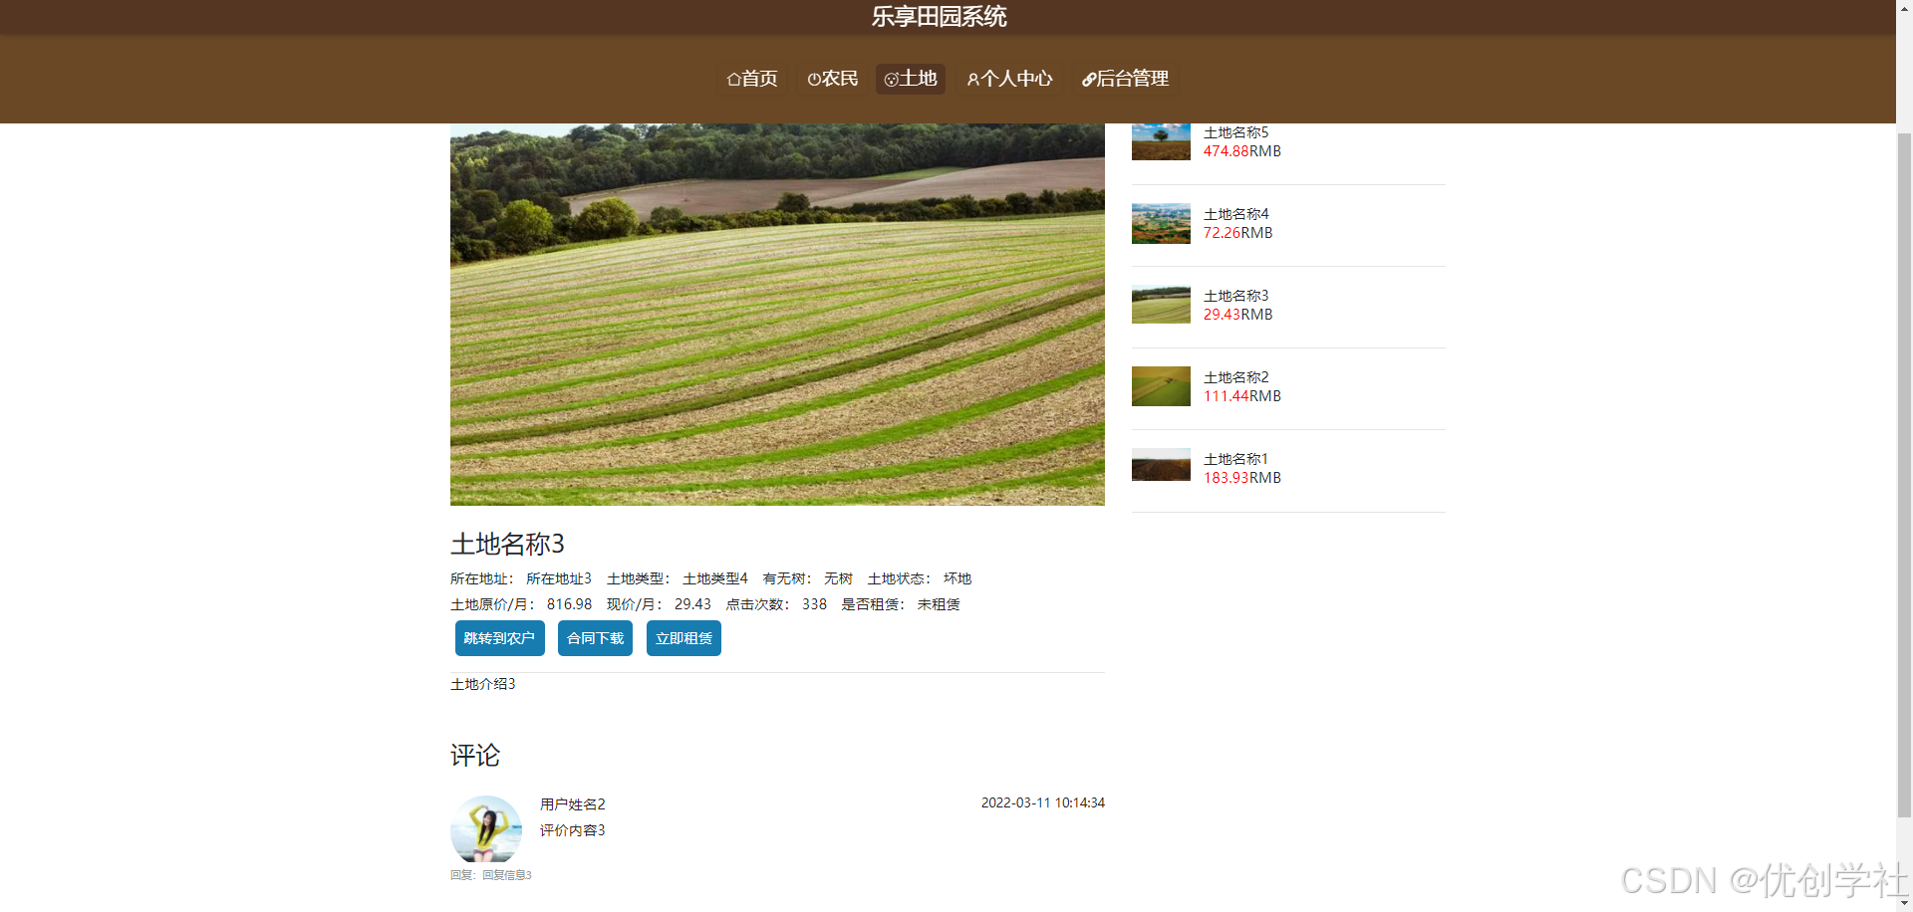This screenshot has height=912, width=1913.
Task: Select the 土地 menu item
Action: [x=911, y=79]
